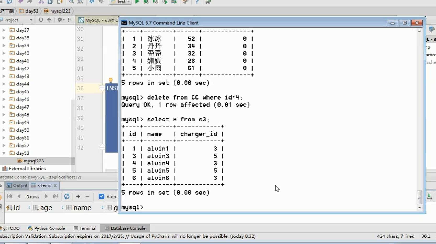
Task: Collapse the day53 folder
Action: click(4, 153)
